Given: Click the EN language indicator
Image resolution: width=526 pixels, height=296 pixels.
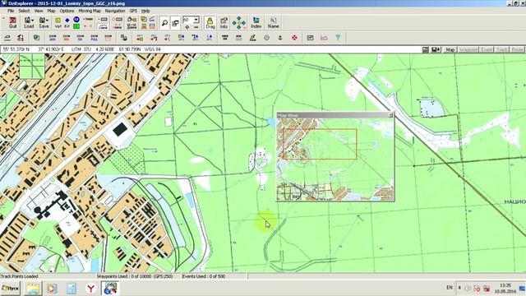Looking at the screenshot, I should click(450, 288).
